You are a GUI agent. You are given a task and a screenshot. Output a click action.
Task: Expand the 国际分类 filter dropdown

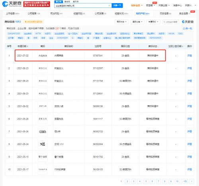click(137, 22)
